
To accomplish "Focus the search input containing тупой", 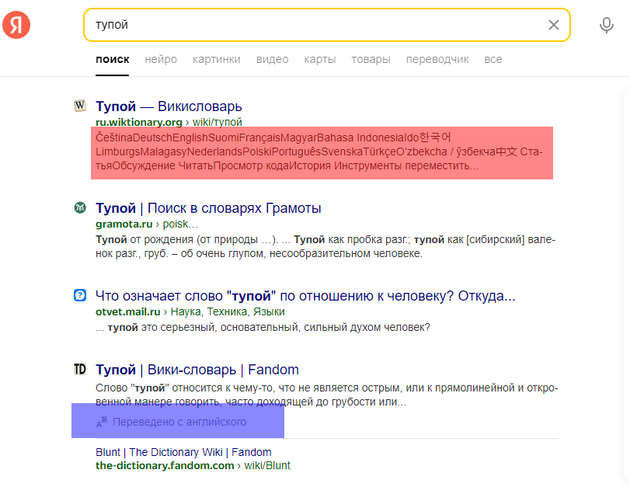I will pos(311,25).
